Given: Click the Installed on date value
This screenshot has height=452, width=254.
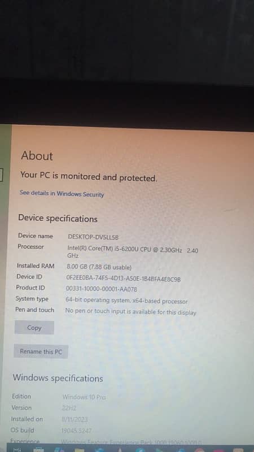Looking at the screenshot, I should tap(75, 419).
